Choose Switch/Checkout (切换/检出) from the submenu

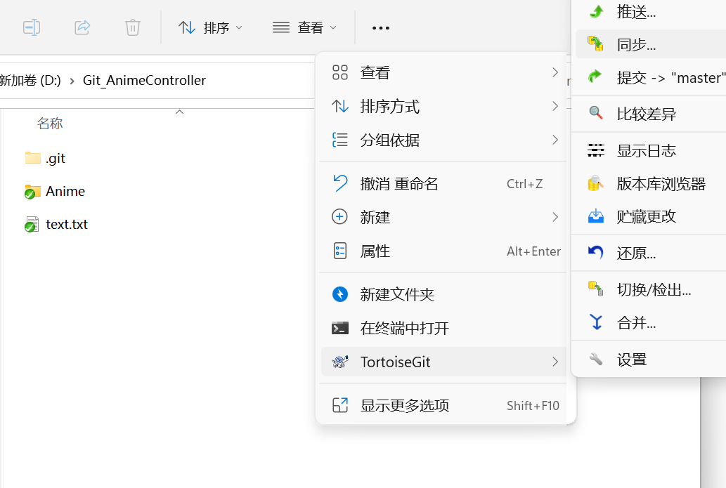[x=654, y=289]
